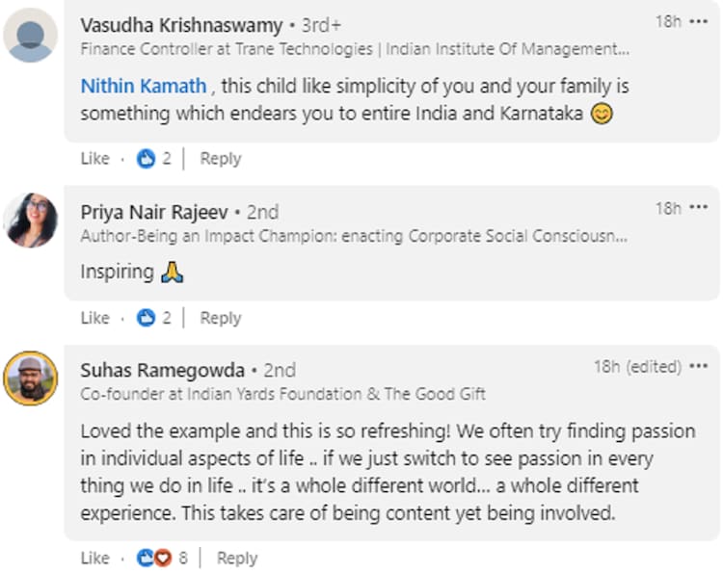Like Vasudha Krishnaswamy's comment
The width and height of the screenshot is (723, 573).
(94, 159)
